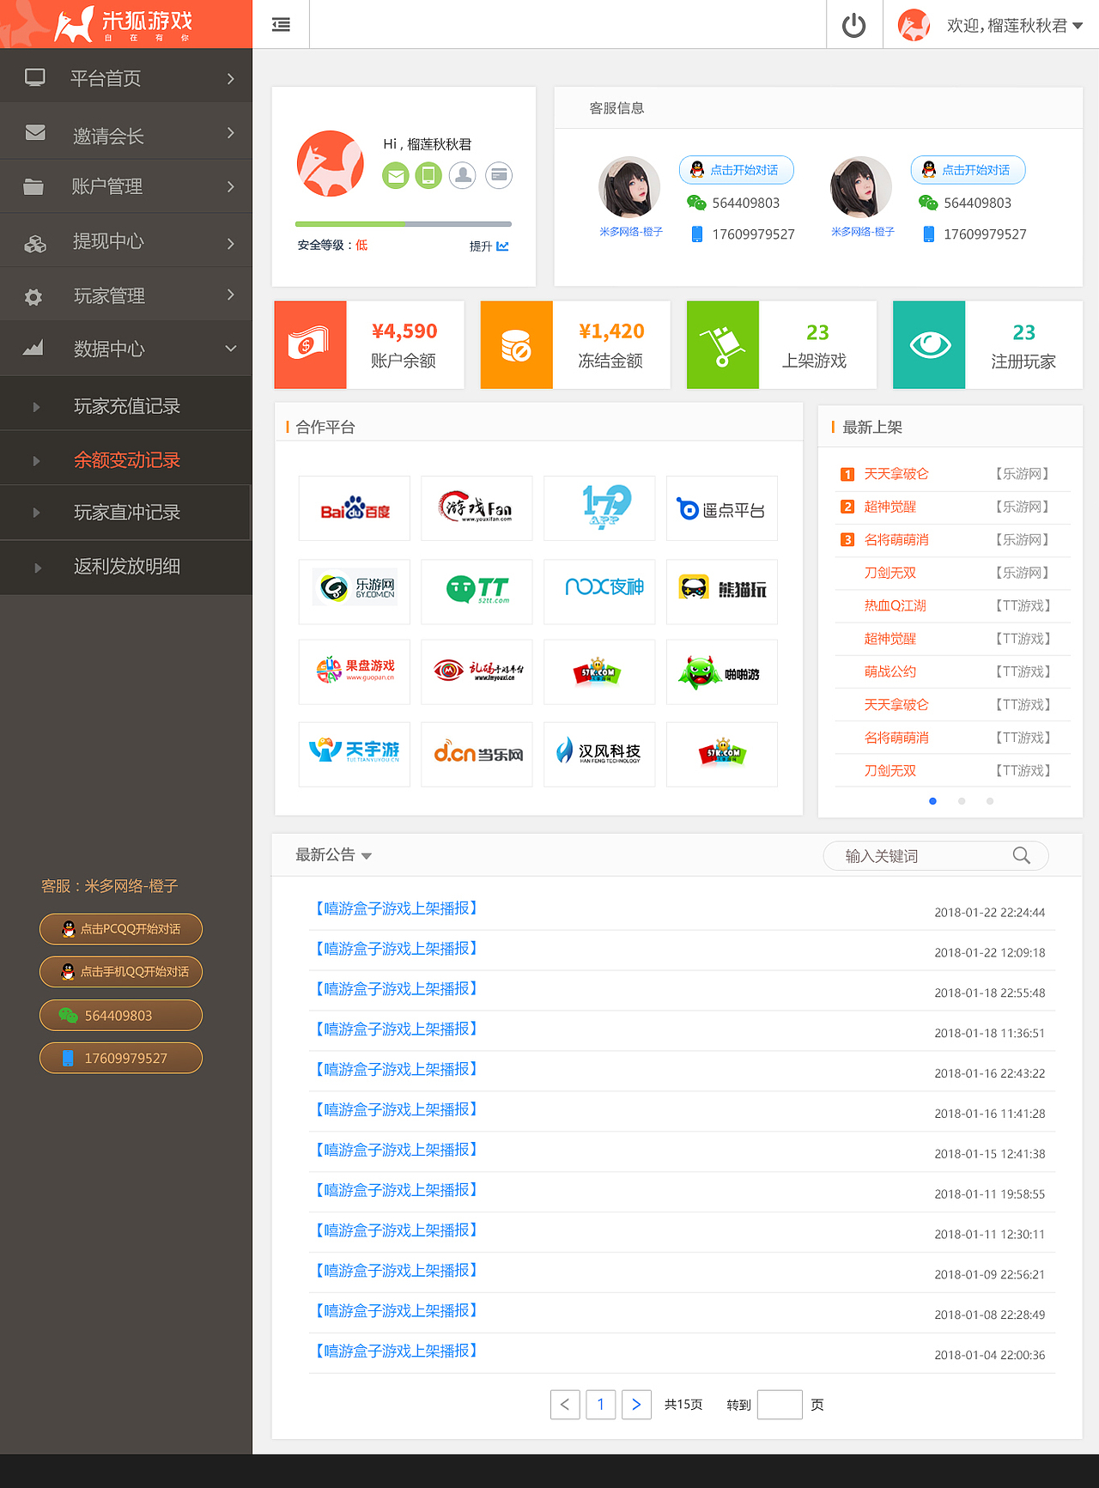Click the green phone verification icon
Image resolution: width=1099 pixels, height=1488 pixels.
tap(428, 176)
